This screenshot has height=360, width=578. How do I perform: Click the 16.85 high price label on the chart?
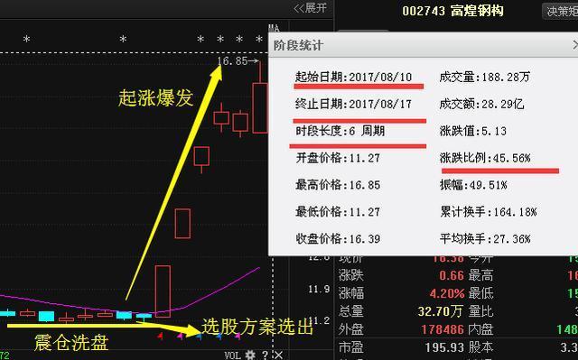(232, 61)
